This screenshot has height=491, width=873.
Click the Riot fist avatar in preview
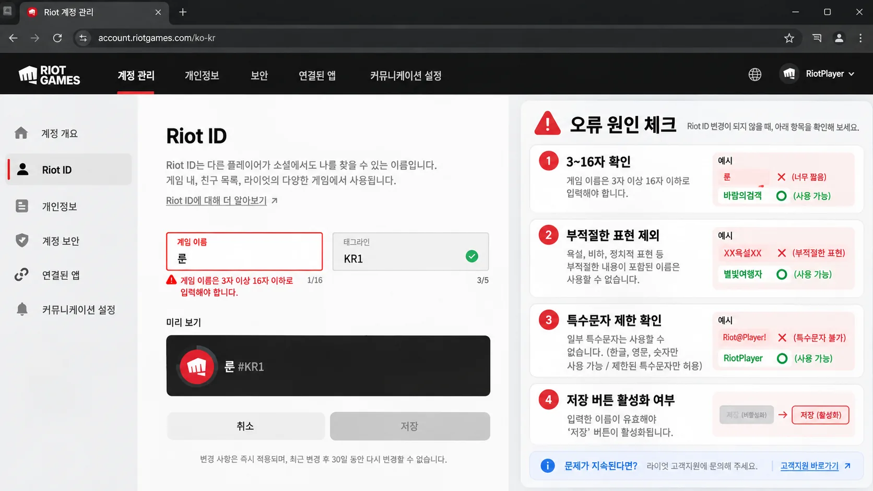click(x=197, y=366)
